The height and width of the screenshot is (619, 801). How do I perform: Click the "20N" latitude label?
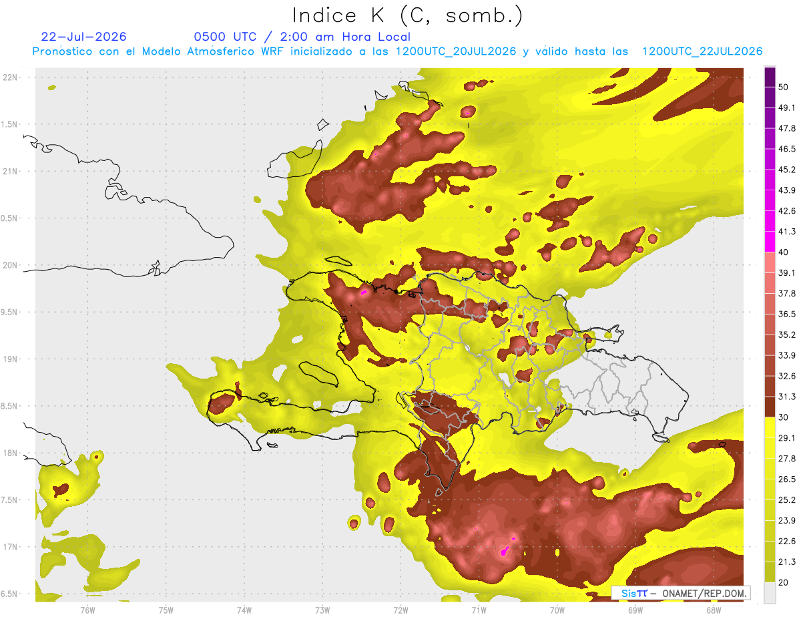[x=9, y=265]
